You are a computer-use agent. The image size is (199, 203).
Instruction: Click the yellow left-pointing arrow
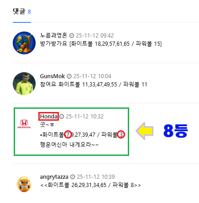[144, 131]
